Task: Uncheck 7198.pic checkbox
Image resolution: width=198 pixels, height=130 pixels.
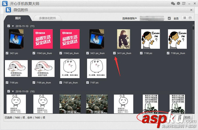Action: click(141, 53)
